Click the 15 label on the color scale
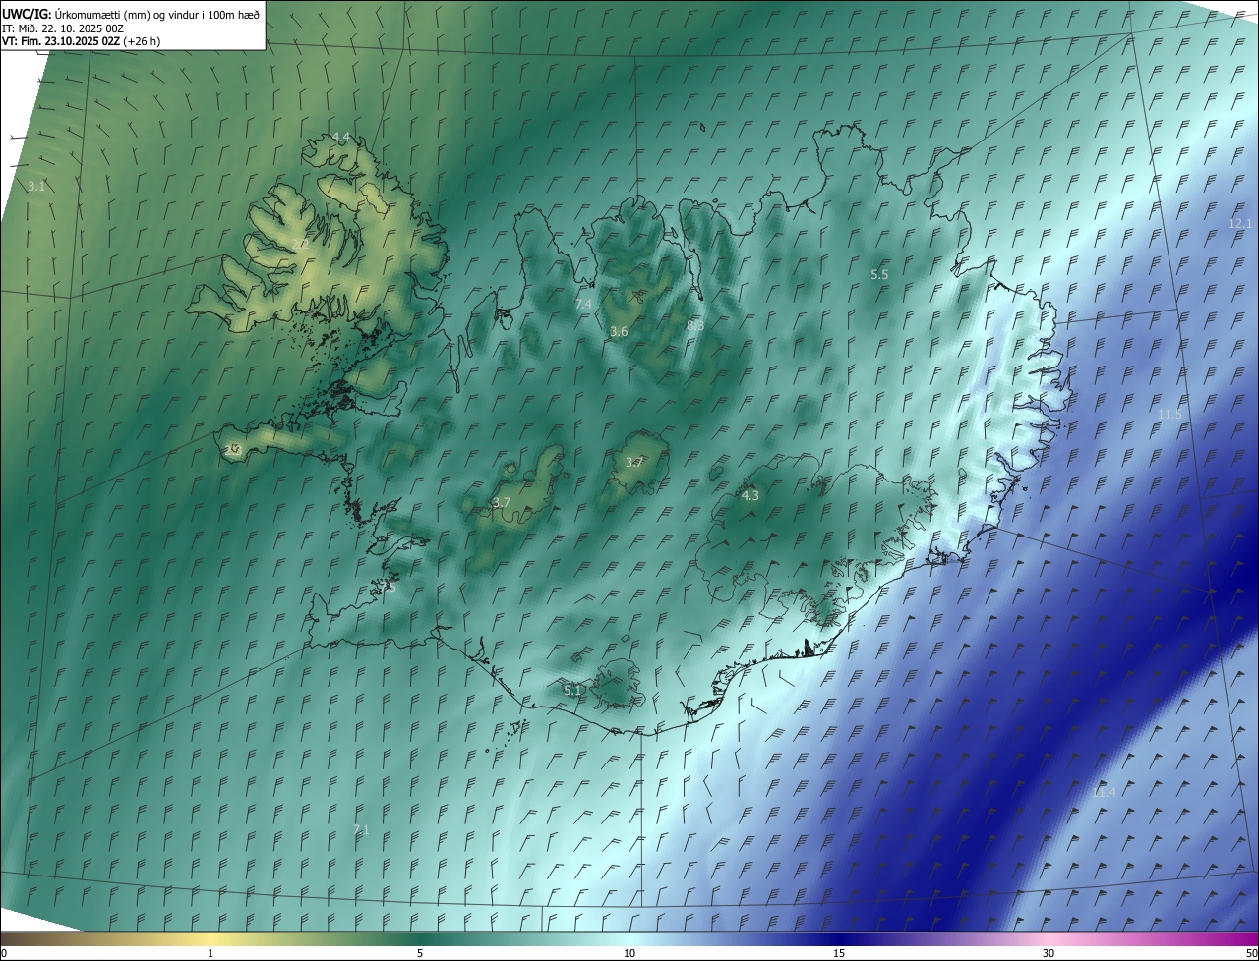The width and height of the screenshot is (1259, 961). pyautogui.click(x=839, y=953)
